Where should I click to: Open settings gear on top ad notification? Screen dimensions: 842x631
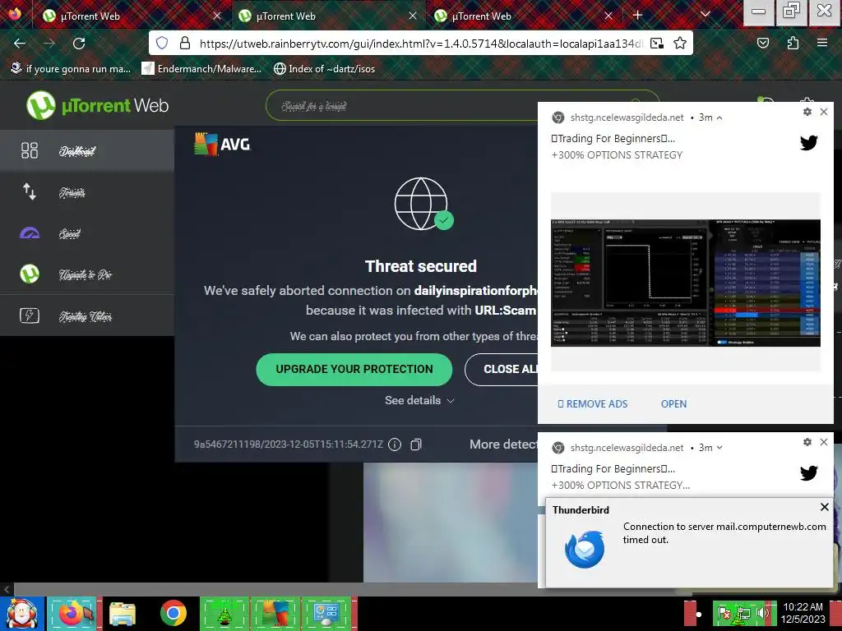pos(807,112)
